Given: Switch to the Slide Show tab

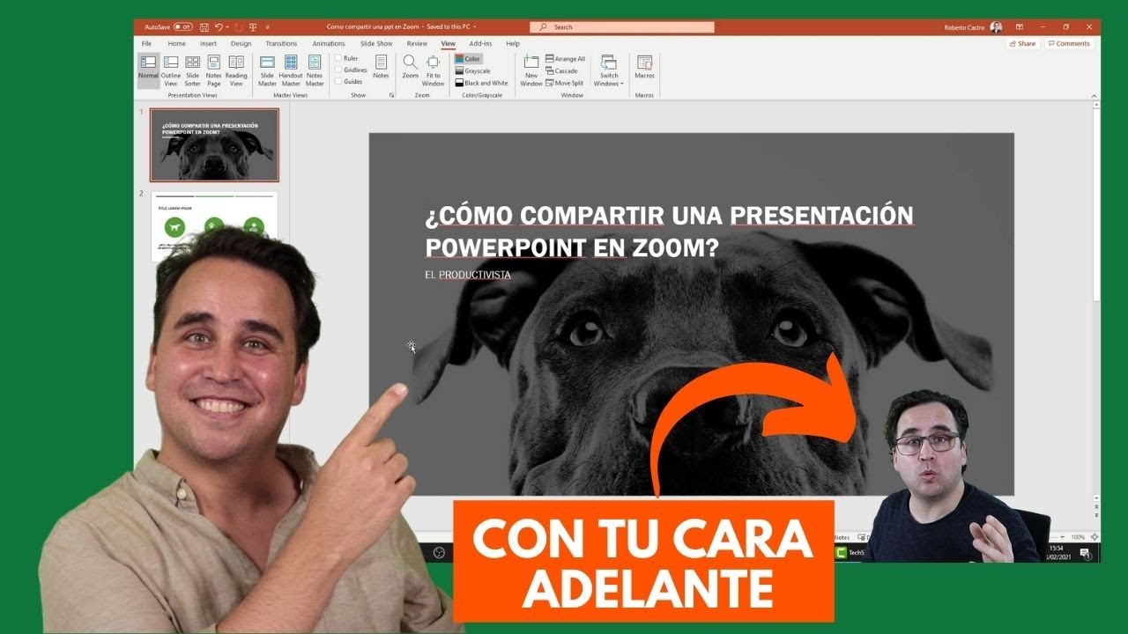Looking at the screenshot, I should [x=376, y=43].
